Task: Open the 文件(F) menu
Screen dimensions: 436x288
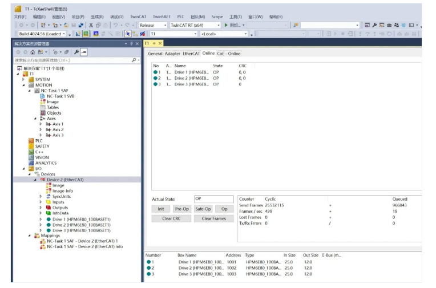Action: [x=21, y=17]
